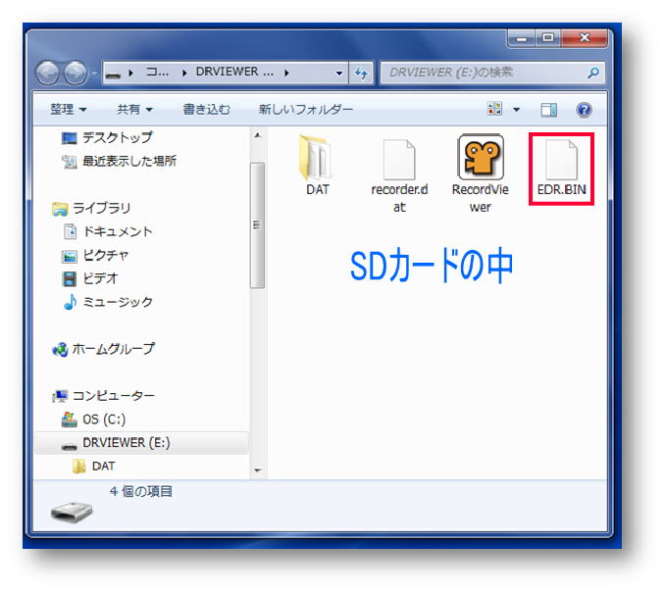Click the navigation pane scroll down arrow

pos(257,470)
